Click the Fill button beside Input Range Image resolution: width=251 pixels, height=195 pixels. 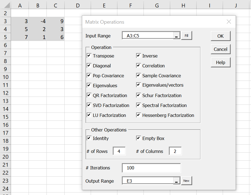pyautogui.click(x=186, y=35)
